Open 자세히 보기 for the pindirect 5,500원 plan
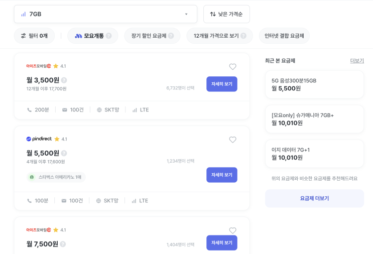This screenshot has width=373, height=254. point(221,175)
